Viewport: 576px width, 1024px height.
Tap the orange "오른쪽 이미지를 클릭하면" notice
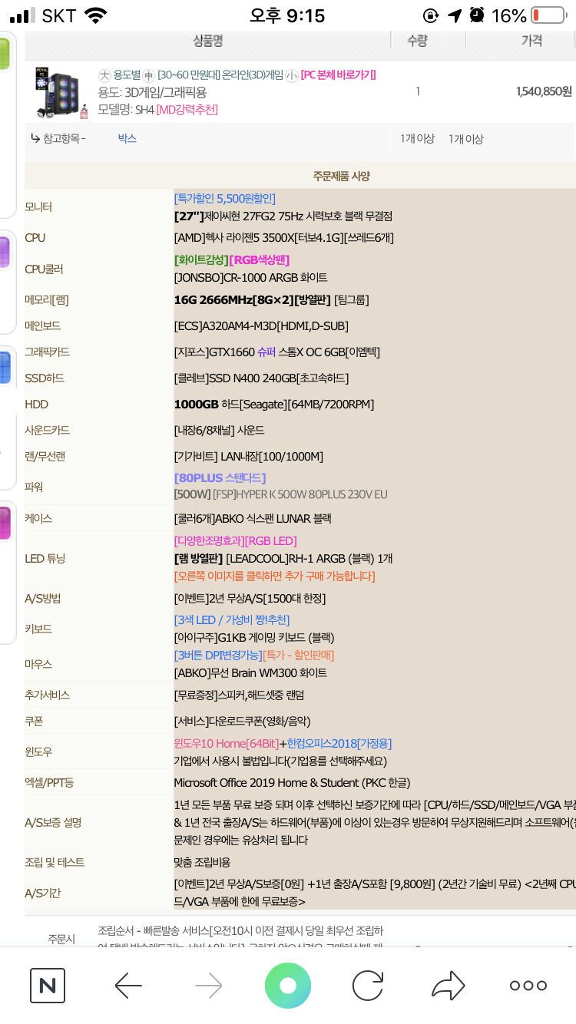tap(274, 576)
